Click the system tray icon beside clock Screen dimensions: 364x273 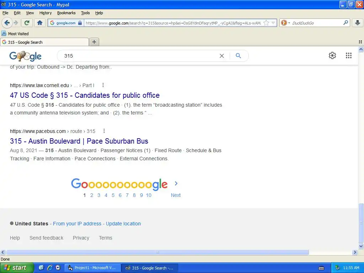coord(338,268)
